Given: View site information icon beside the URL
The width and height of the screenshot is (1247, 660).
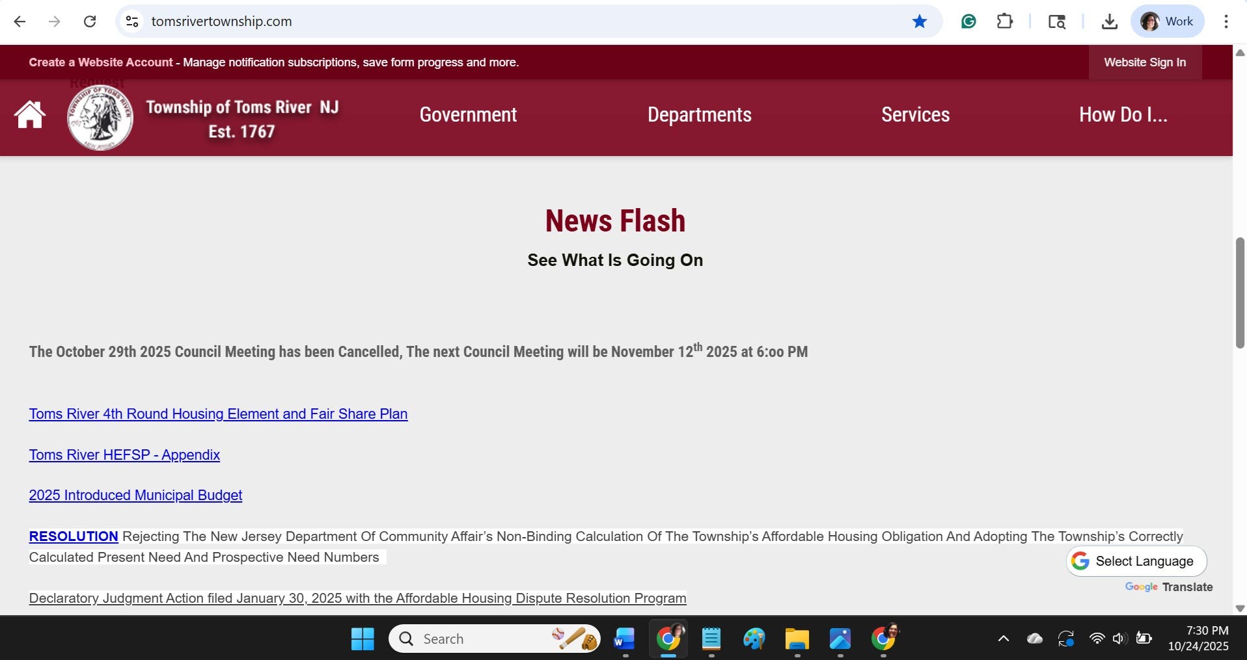Looking at the screenshot, I should [x=132, y=21].
